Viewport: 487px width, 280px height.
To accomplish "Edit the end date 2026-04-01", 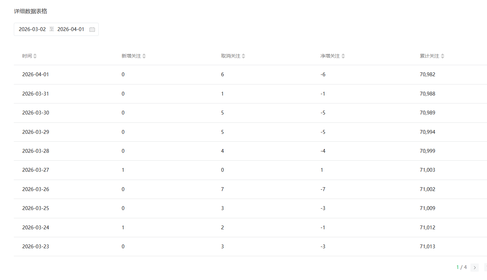I will tap(71, 29).
